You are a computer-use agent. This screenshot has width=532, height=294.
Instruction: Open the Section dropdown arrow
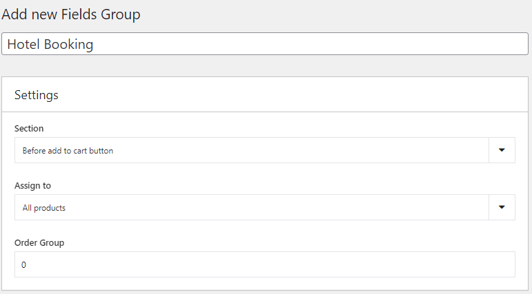[x=502, y=150]
